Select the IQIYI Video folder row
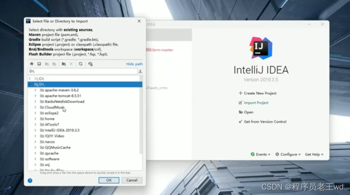Viewport: 350px width, 195px height. [85, 136]
